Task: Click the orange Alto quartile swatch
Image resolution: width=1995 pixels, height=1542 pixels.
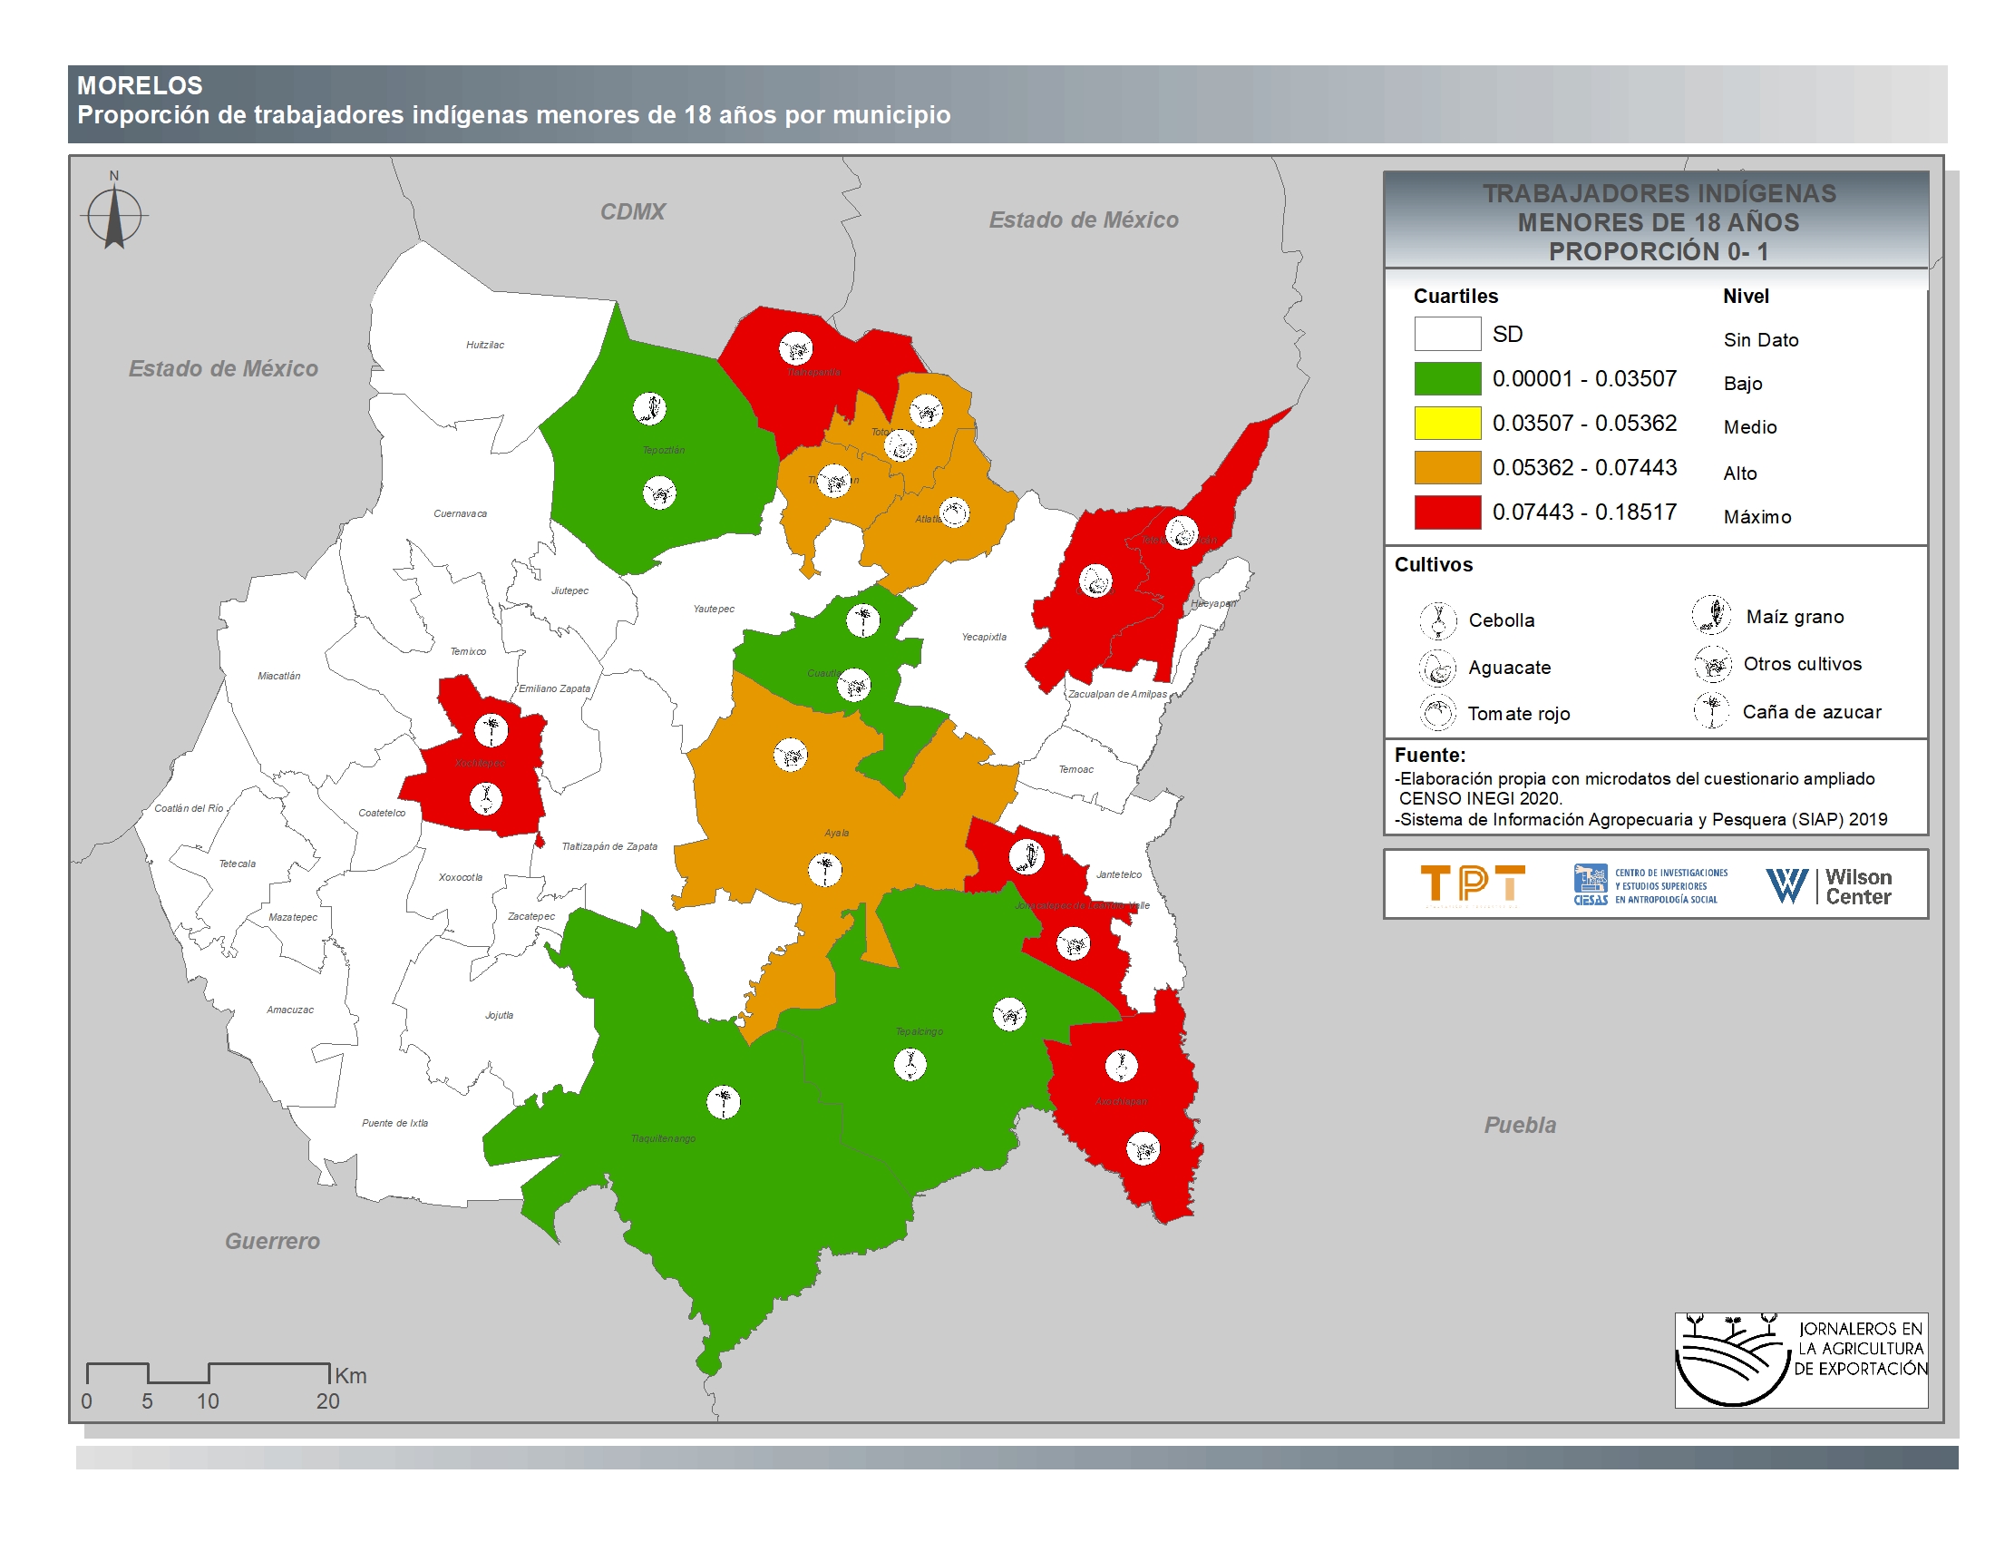Action: click(x=1447, y=467)
